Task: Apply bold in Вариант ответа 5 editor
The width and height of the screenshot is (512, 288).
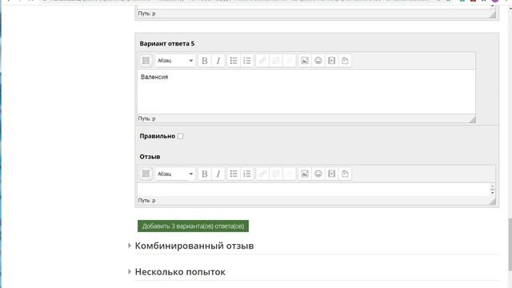Action: point(205,61)
